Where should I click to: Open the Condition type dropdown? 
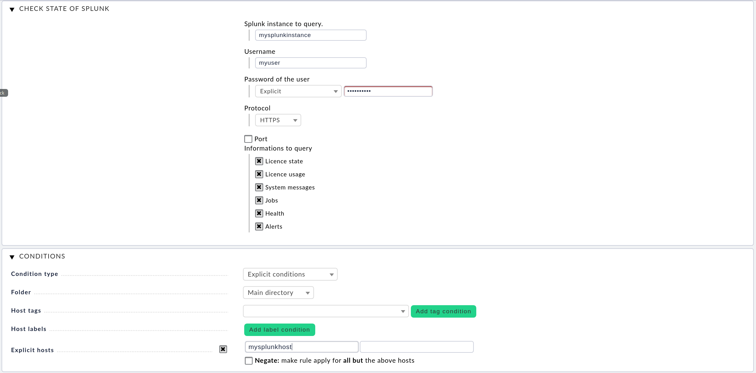pos(290,274)
